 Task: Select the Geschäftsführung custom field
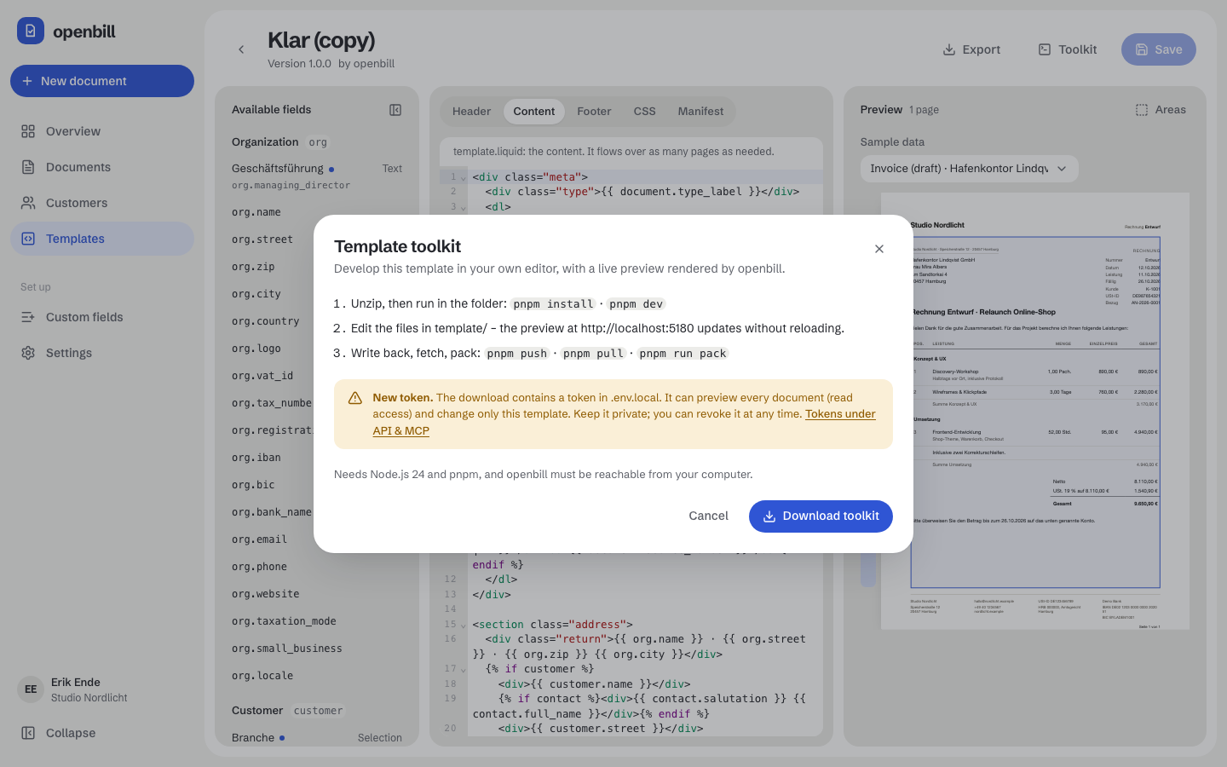(x=317, y=176)
